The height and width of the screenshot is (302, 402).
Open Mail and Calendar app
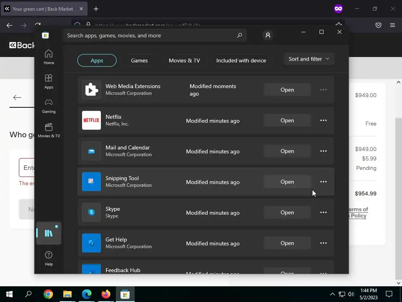(x=287, y=151)
